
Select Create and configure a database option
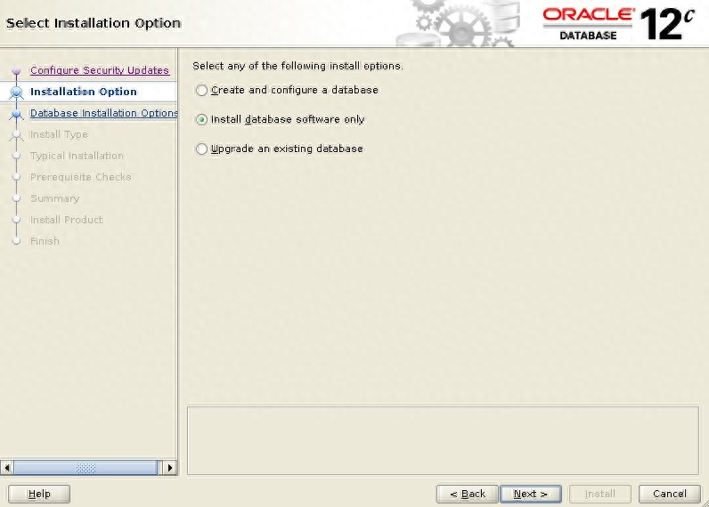(201, 91)
